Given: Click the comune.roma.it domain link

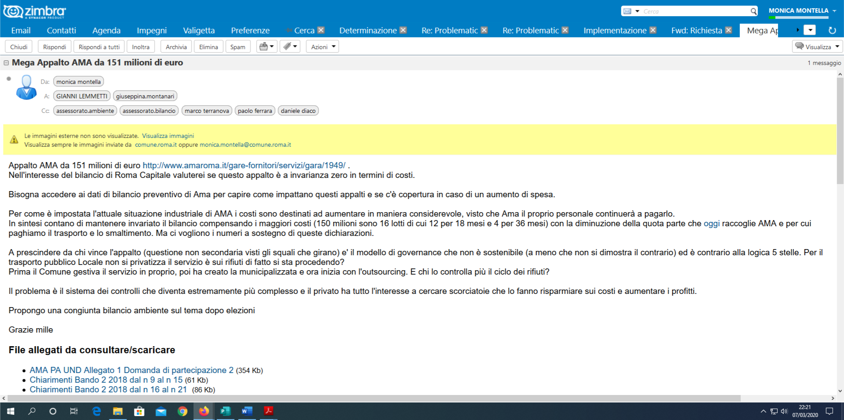Looking at the screenshot, I should 156,145.
